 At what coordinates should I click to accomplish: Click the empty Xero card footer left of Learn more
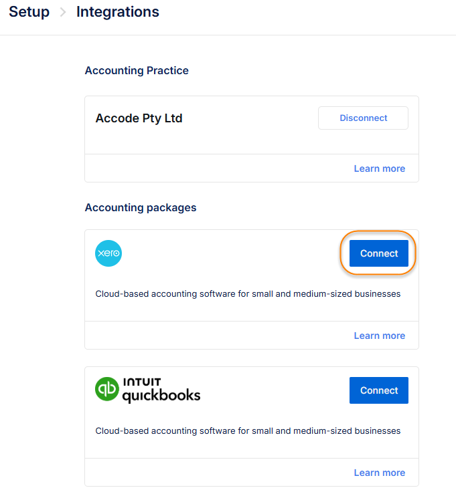pos(214,336)
